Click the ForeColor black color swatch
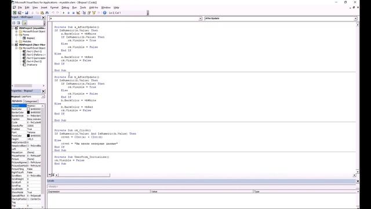 28,136
